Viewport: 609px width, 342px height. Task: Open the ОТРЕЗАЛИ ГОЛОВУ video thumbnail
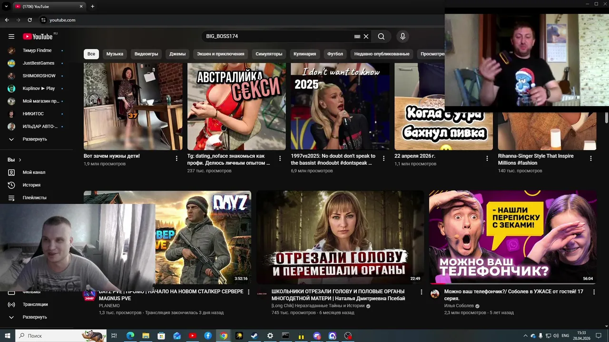pos(340,237)
